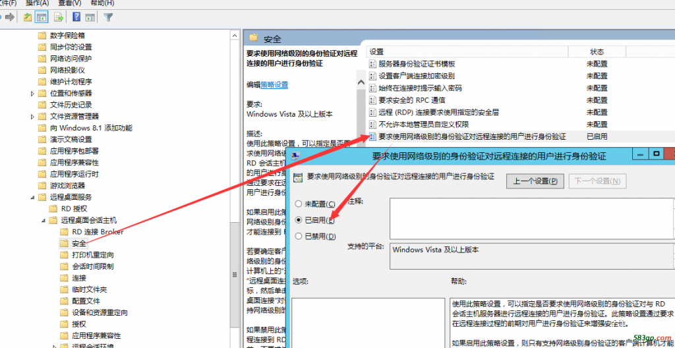Toggle the show/hide console tree icon

[42, 17]
